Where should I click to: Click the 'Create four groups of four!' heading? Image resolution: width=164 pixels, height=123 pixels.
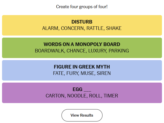pos(82,7)
